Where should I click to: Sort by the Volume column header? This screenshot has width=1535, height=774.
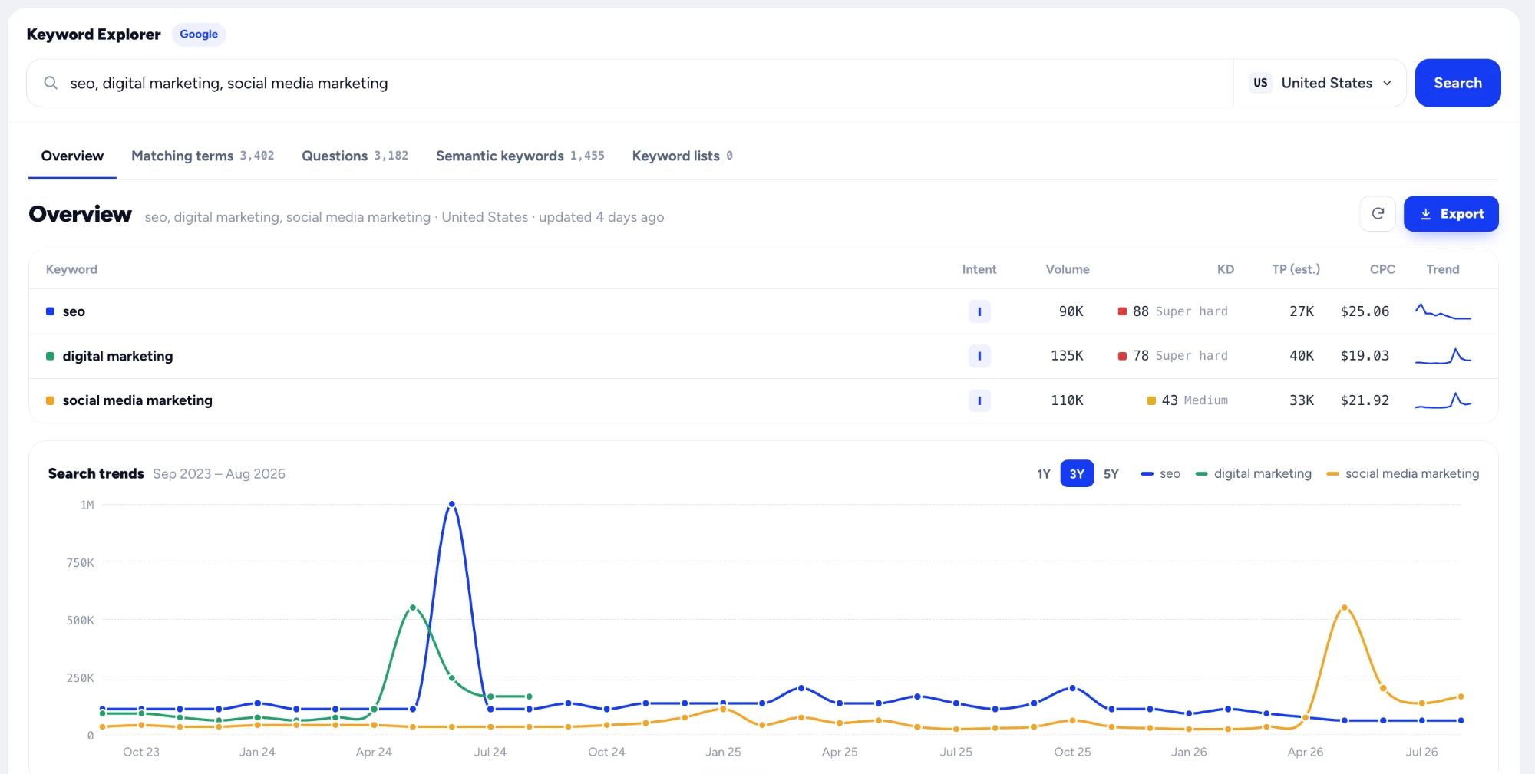point(1067,269)
